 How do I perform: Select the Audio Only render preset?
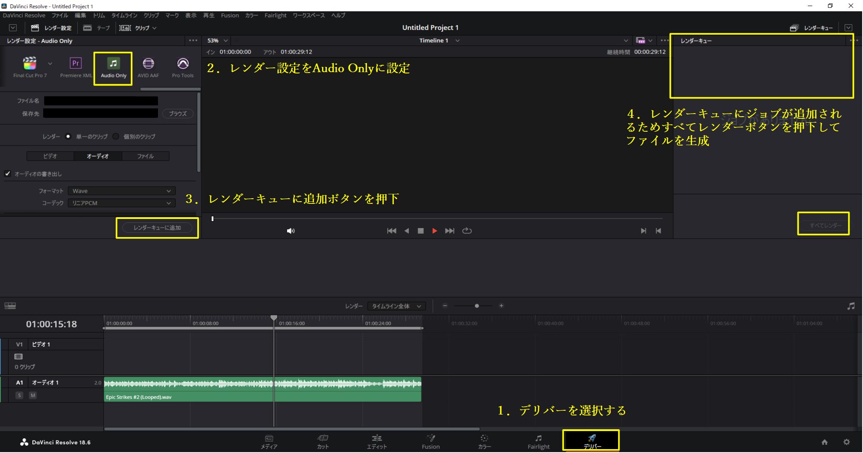coord(113,67)
